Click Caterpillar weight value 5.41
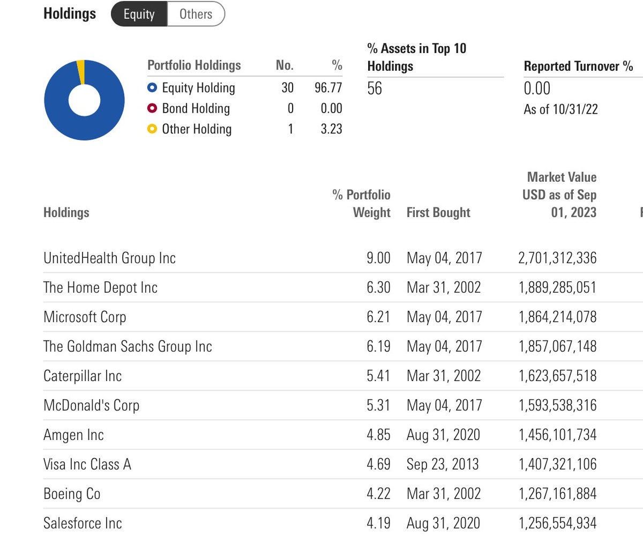643x551 pixels. [378, 376]
